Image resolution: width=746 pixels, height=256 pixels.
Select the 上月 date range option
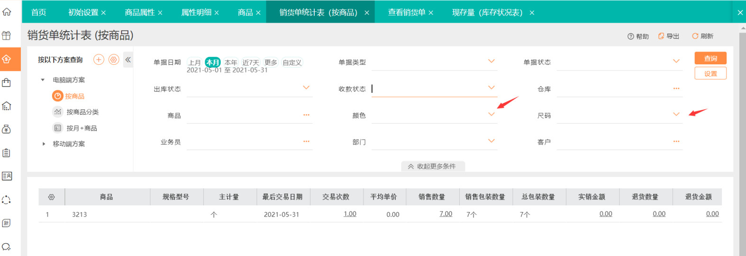click(x=194, y=62)
